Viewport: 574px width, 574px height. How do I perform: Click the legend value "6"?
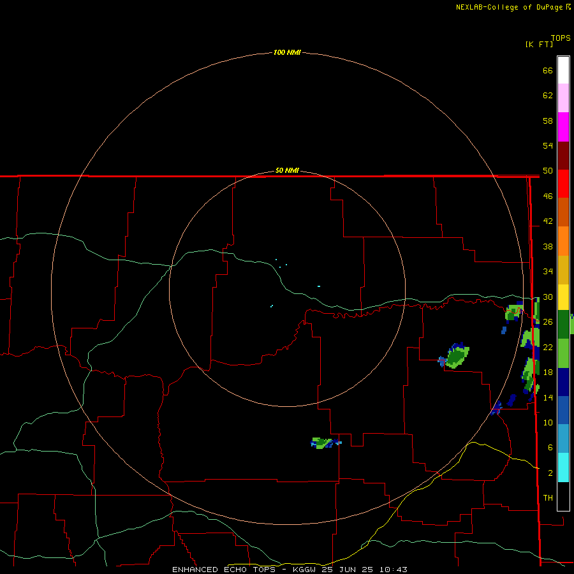tap(550, 448)
